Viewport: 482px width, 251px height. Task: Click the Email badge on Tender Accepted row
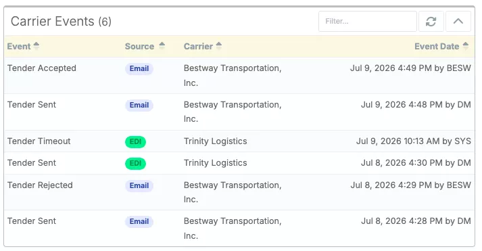pos(139,68)
